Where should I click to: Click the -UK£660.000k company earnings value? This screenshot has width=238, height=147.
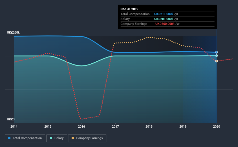164,24
